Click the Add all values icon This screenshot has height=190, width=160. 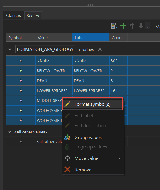click(114, 26)
